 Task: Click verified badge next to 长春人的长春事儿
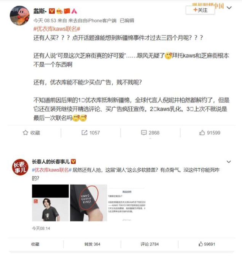tap(73, 161)
